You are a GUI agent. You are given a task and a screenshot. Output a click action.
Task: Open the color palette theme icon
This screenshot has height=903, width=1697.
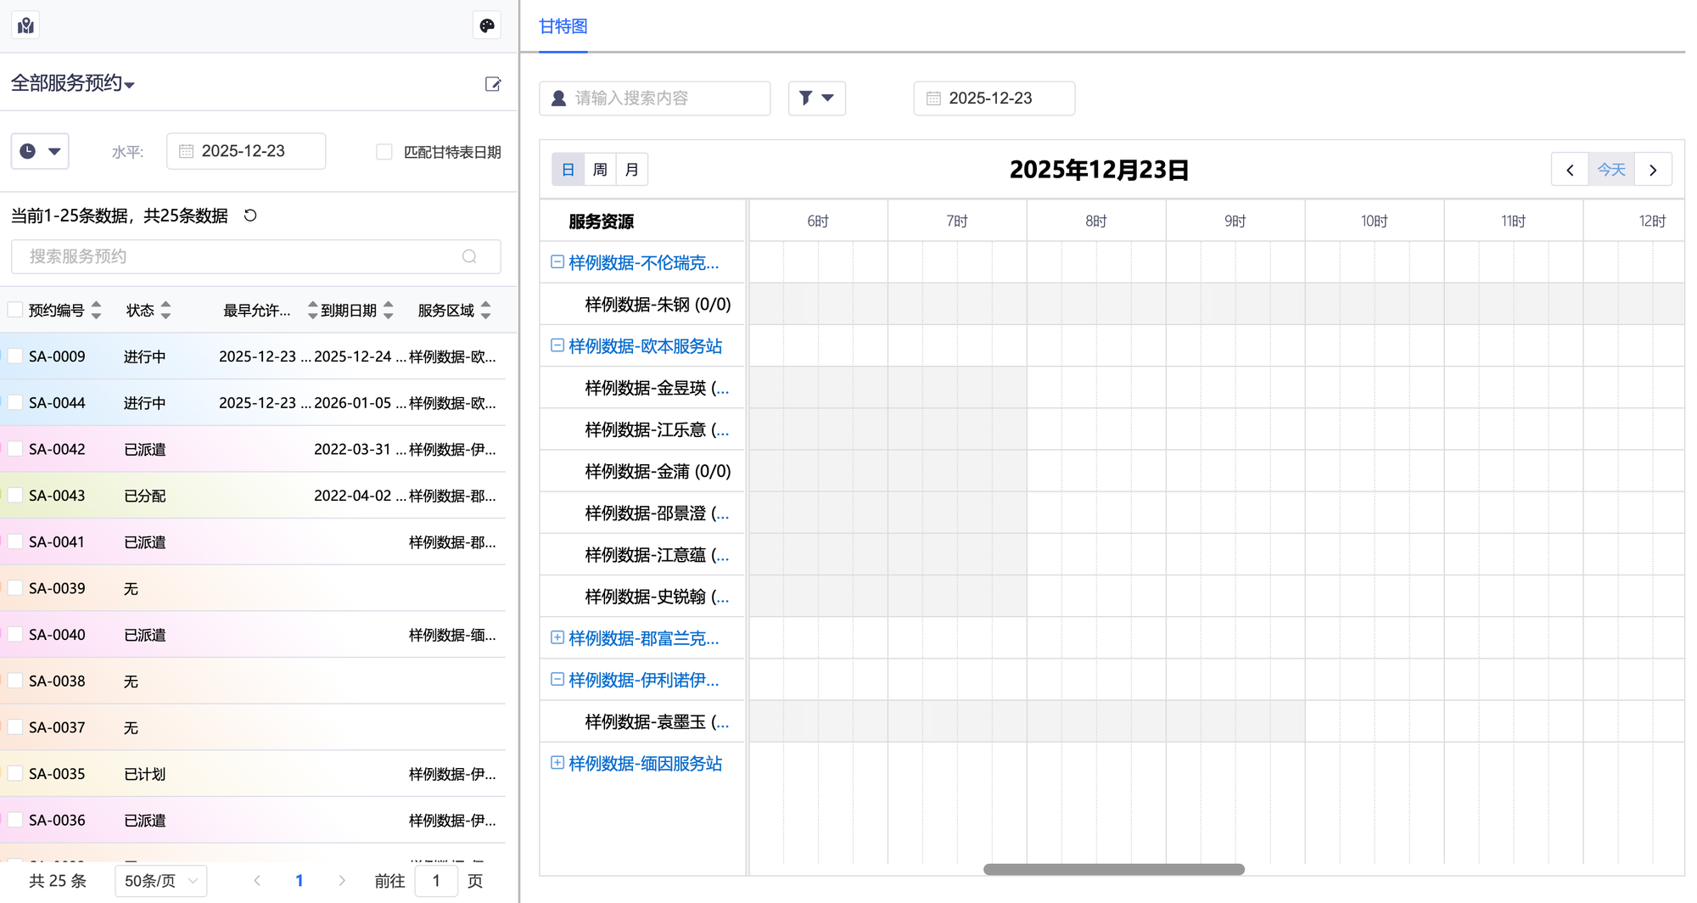coord(486,25)
